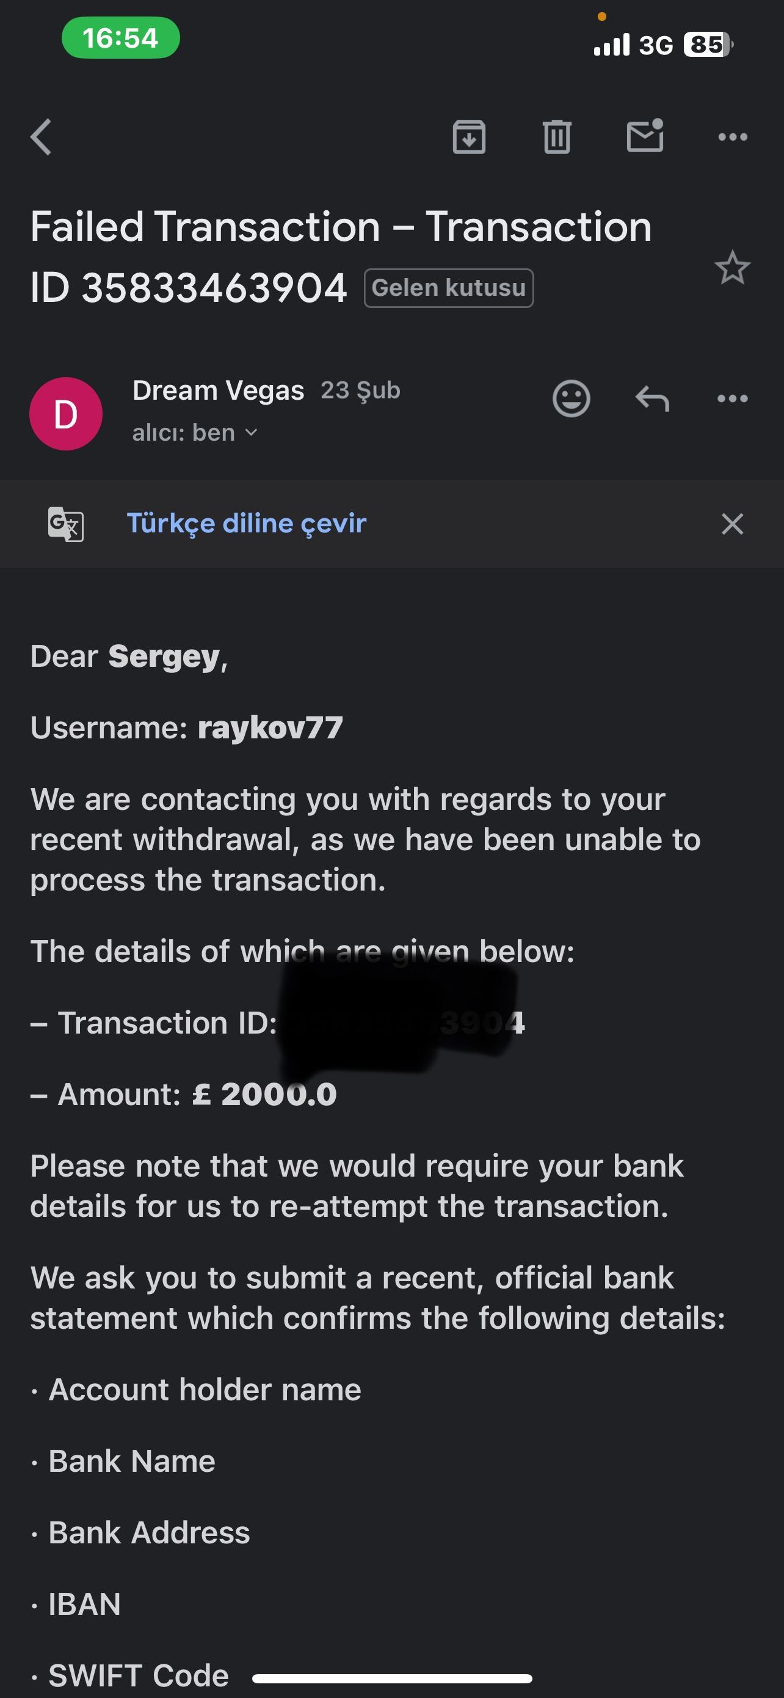Expand recipient details next to 'alıcı: ben'
784x1698 pixels.
point(251,433)
